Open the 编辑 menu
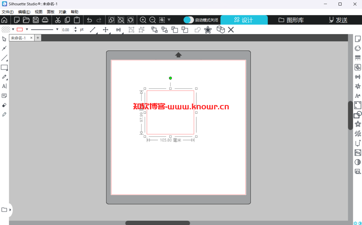Image resolution: width=362 pixels, height=225 pixels. (x=24, y=12)
